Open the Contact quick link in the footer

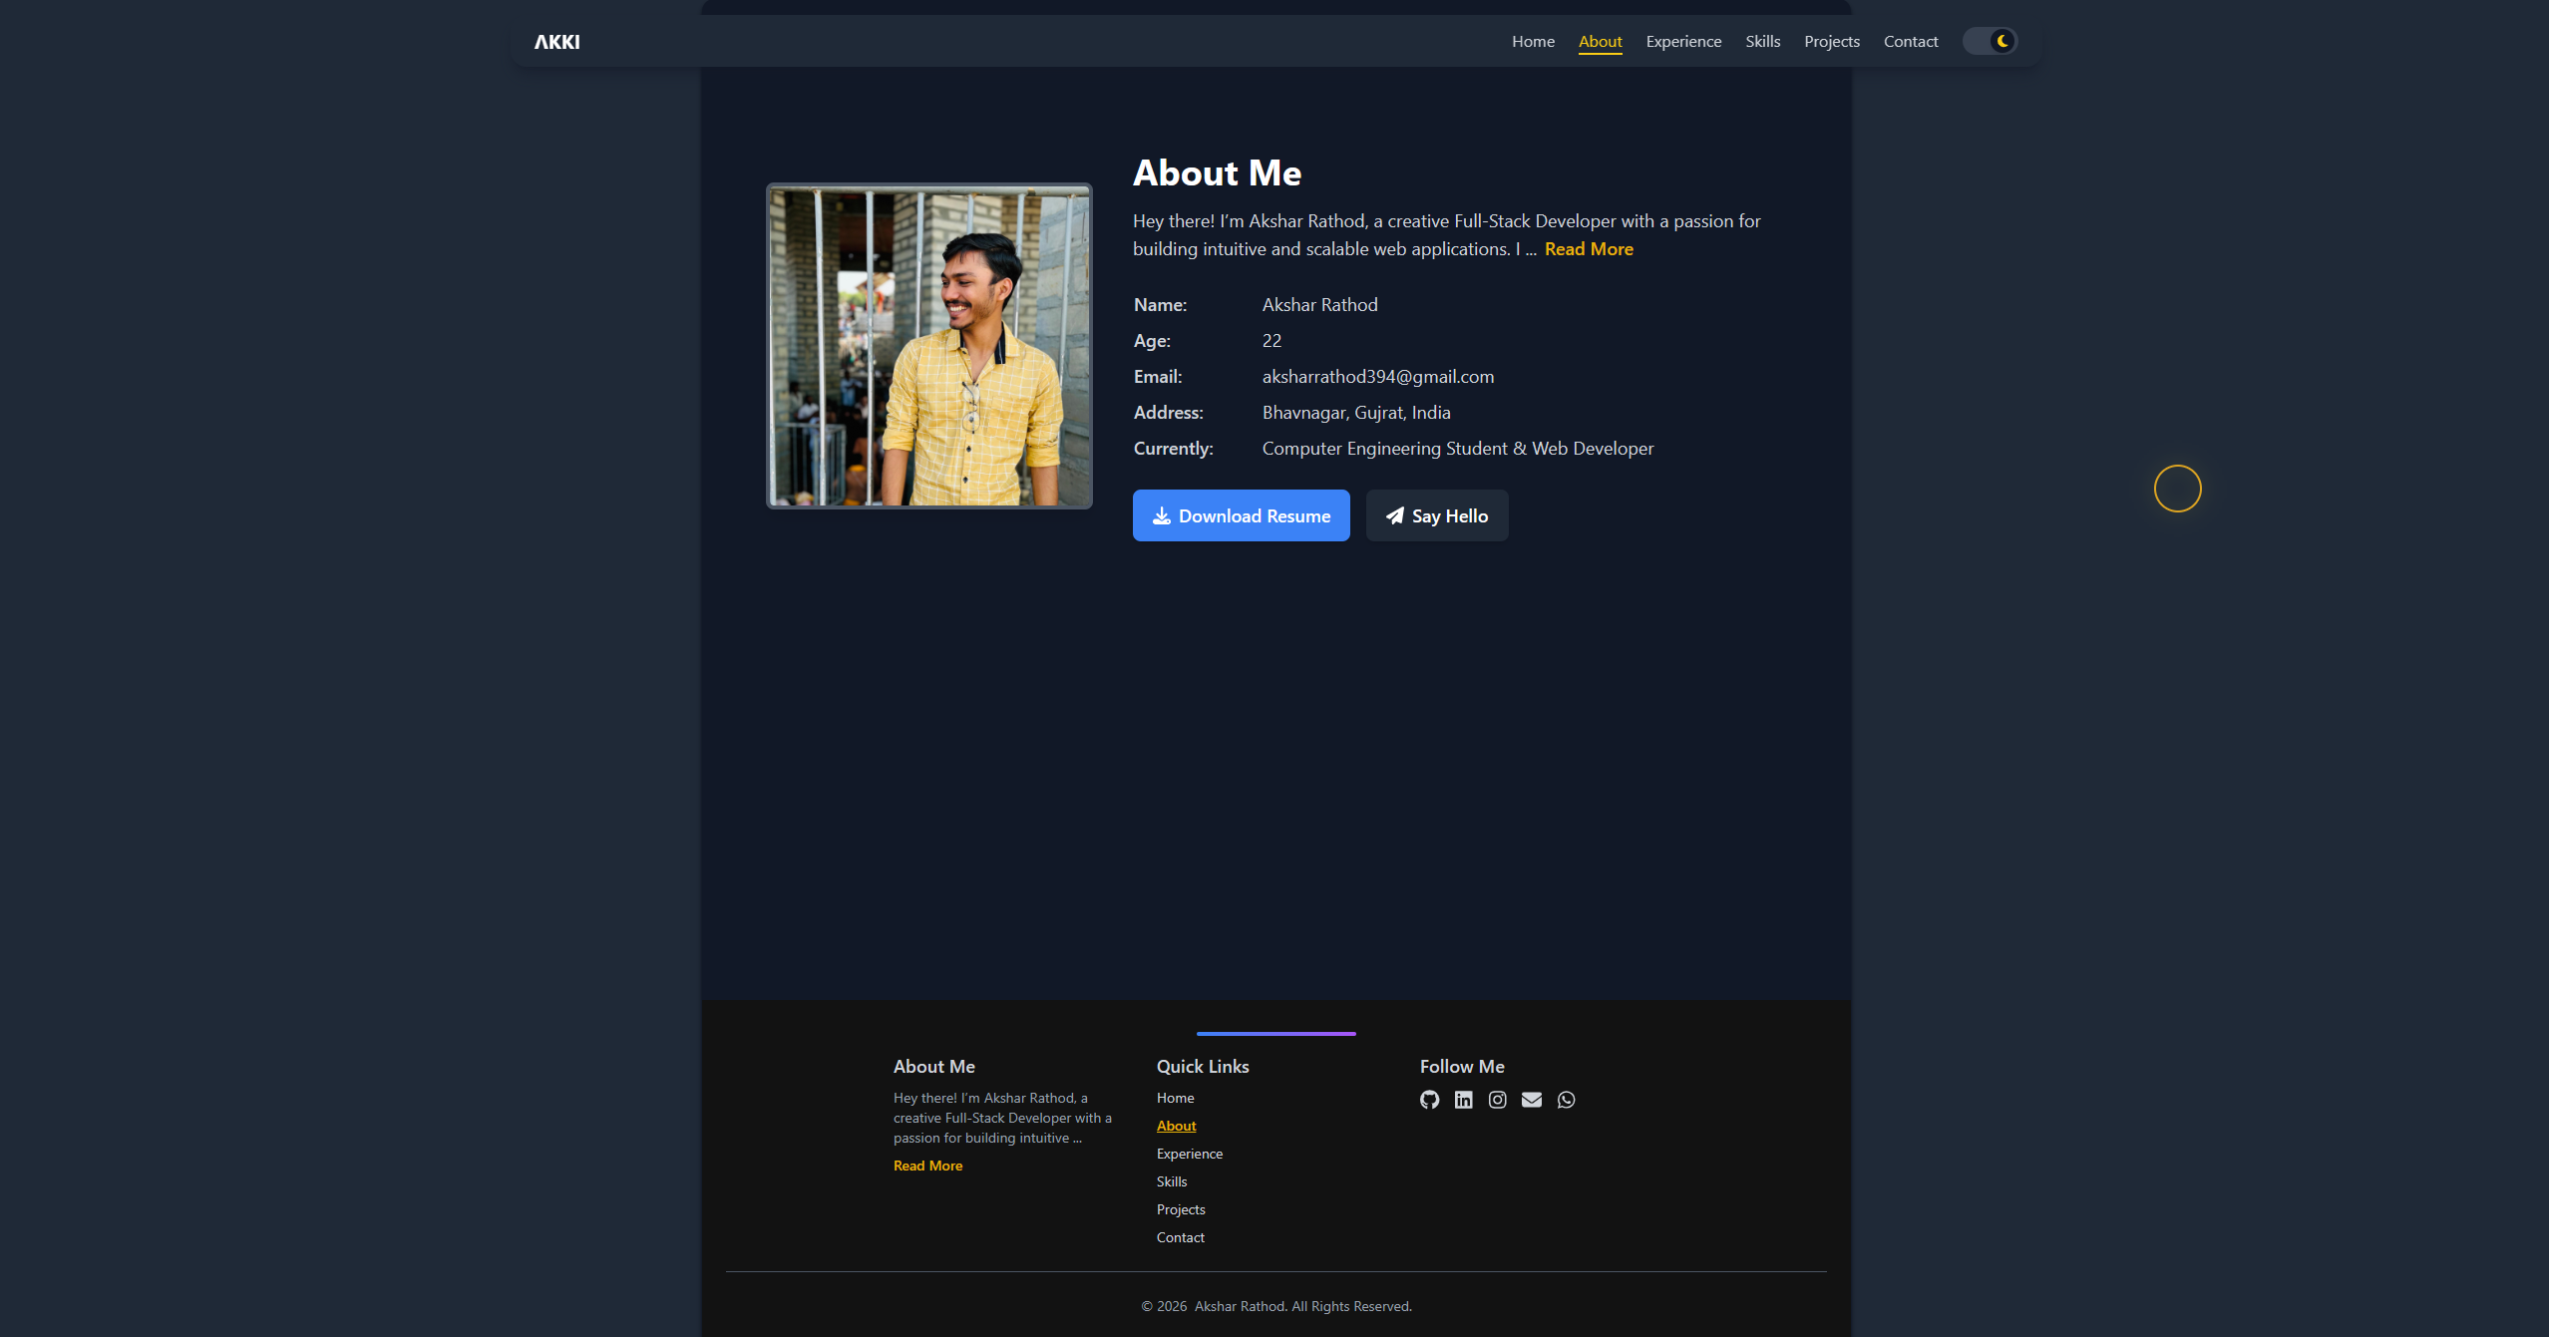(1180, 1237)
